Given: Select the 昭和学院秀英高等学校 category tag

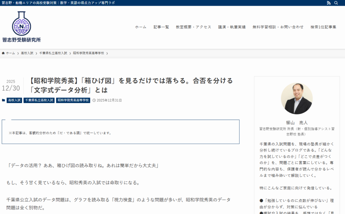Looking at the screenshot, I should [73, 100].
